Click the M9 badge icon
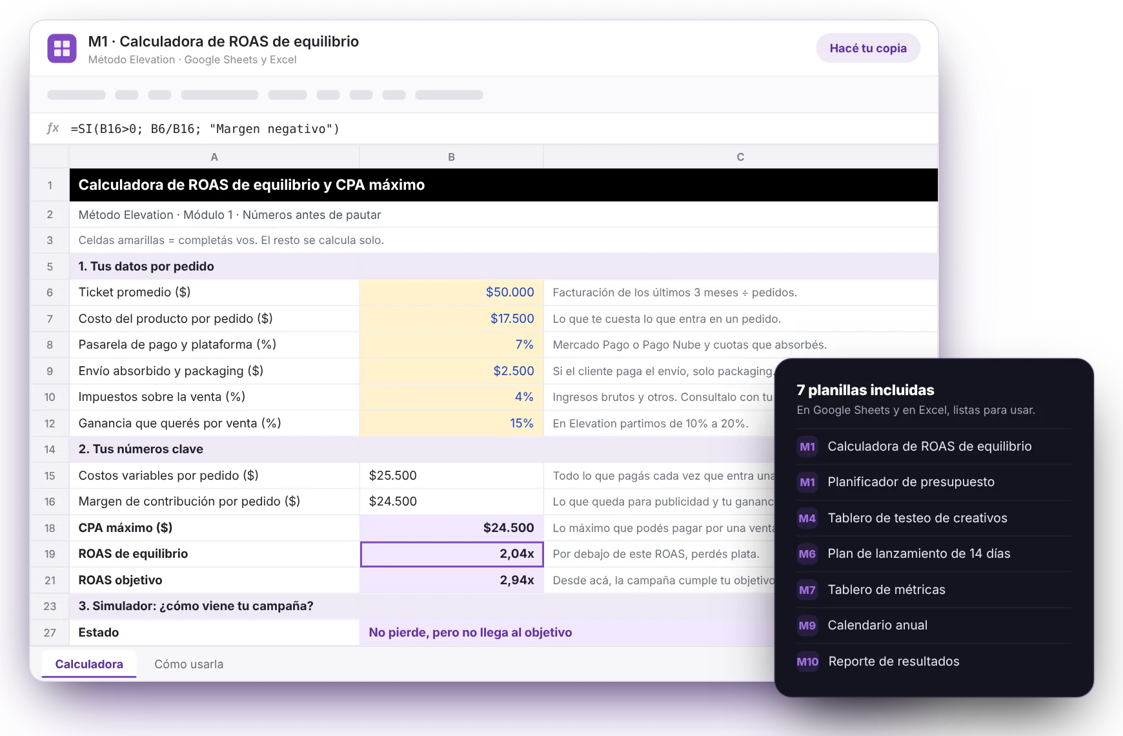The image size is (1123, 736). click(807, 625)
